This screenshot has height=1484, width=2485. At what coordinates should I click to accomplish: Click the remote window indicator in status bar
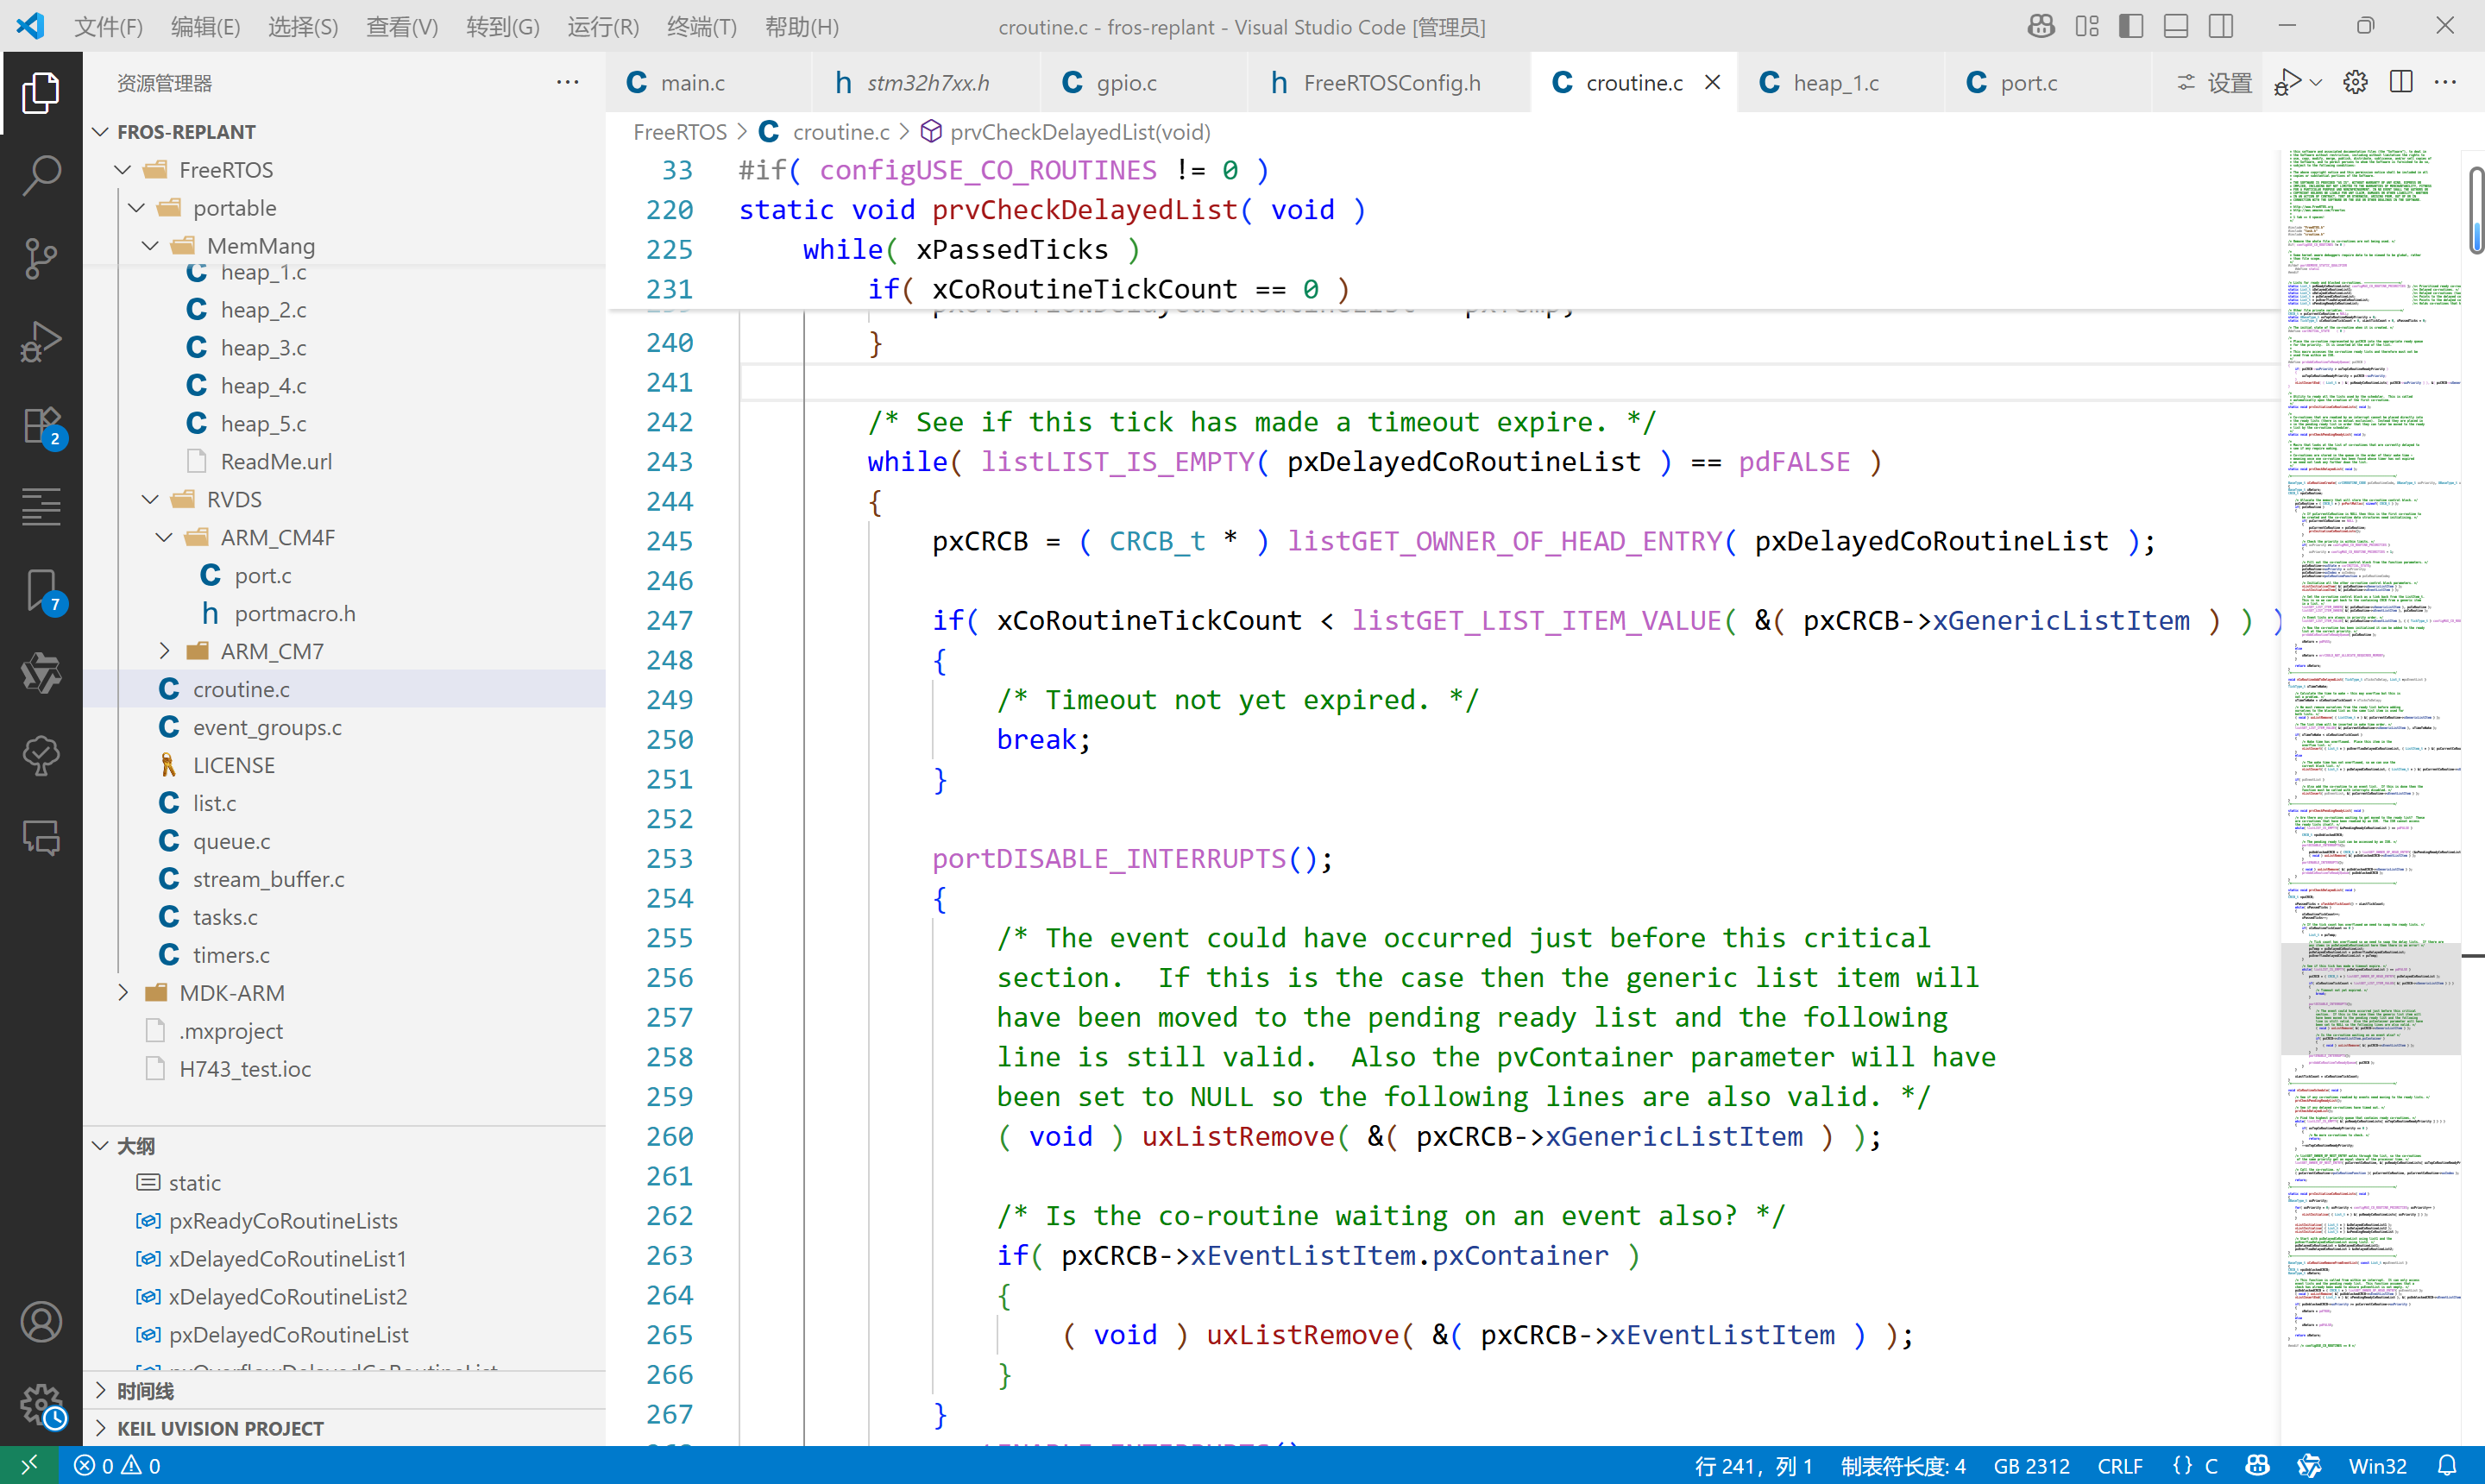coord(29,1465)
